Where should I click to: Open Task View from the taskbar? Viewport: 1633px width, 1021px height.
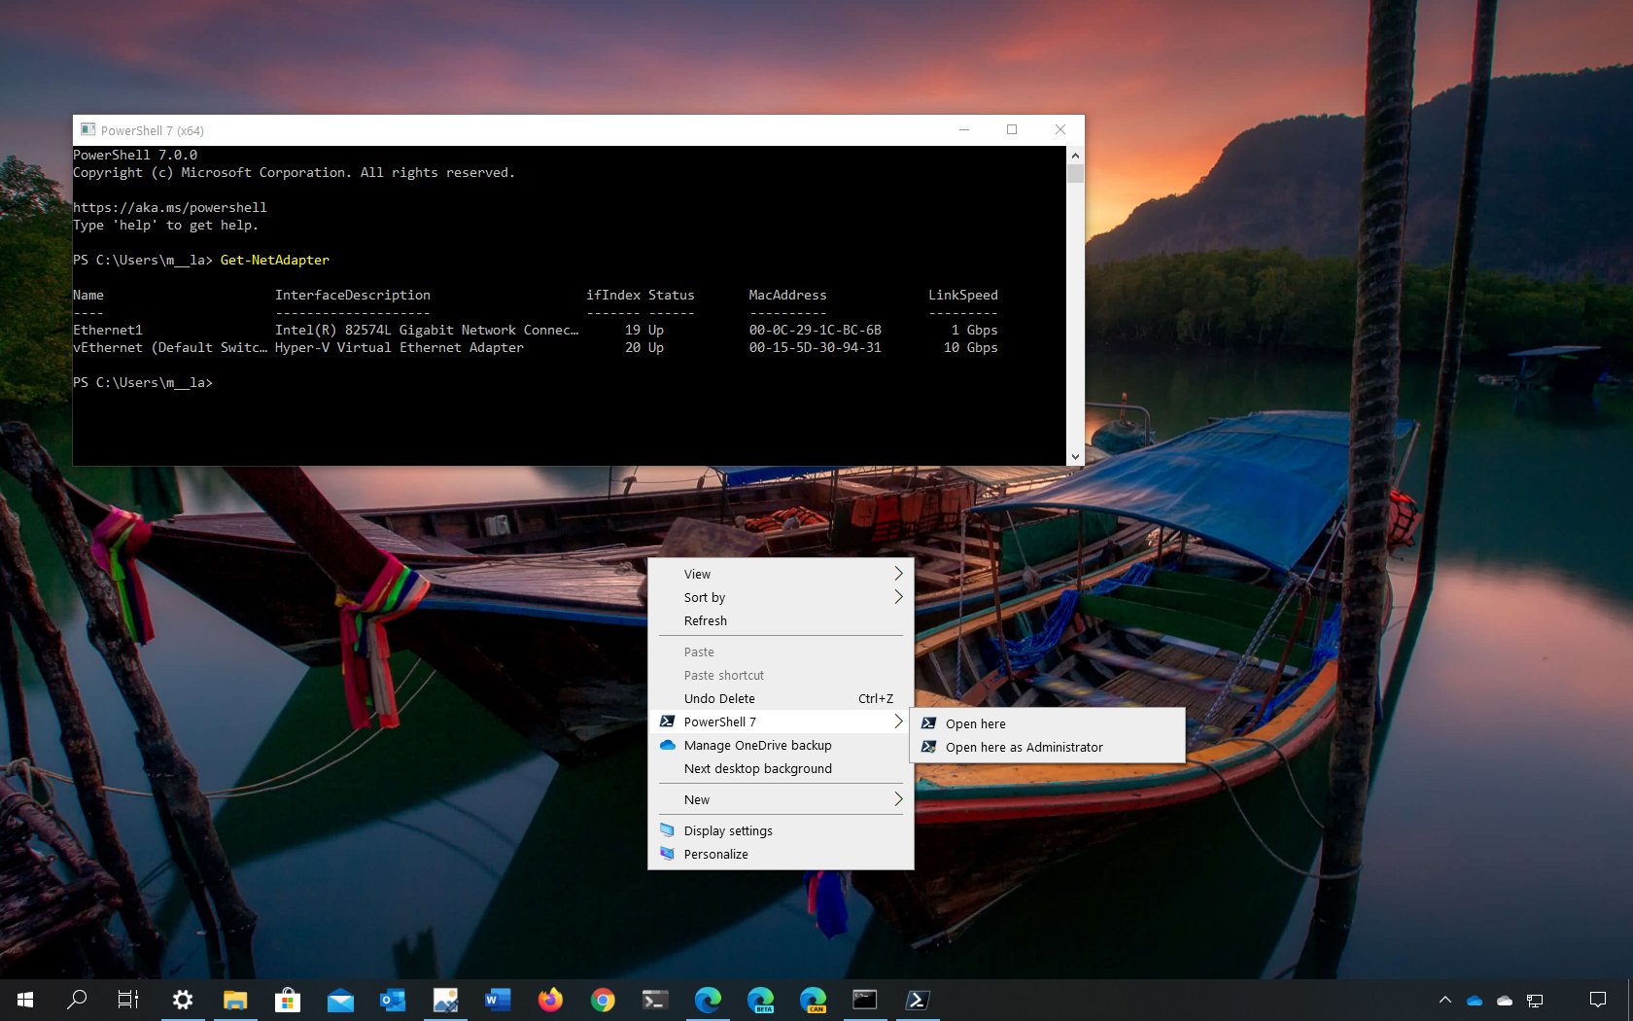click(x=127, y=1000)
